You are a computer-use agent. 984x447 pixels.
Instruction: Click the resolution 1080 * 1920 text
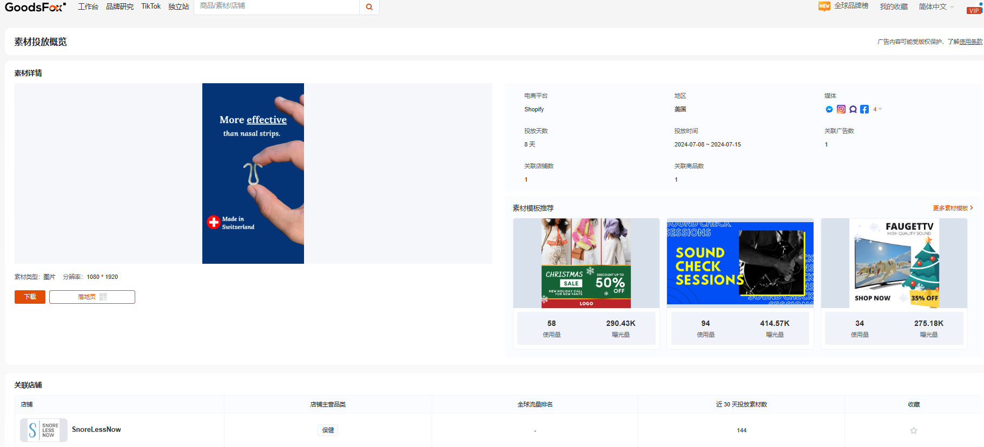point(102,277)
